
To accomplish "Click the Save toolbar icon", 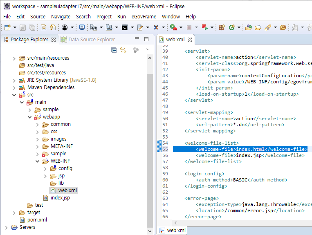I will point(22,27).
